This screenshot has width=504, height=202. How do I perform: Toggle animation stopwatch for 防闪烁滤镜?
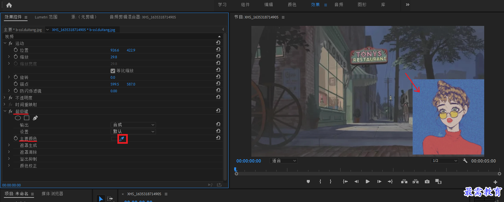(x=16, y=91)
